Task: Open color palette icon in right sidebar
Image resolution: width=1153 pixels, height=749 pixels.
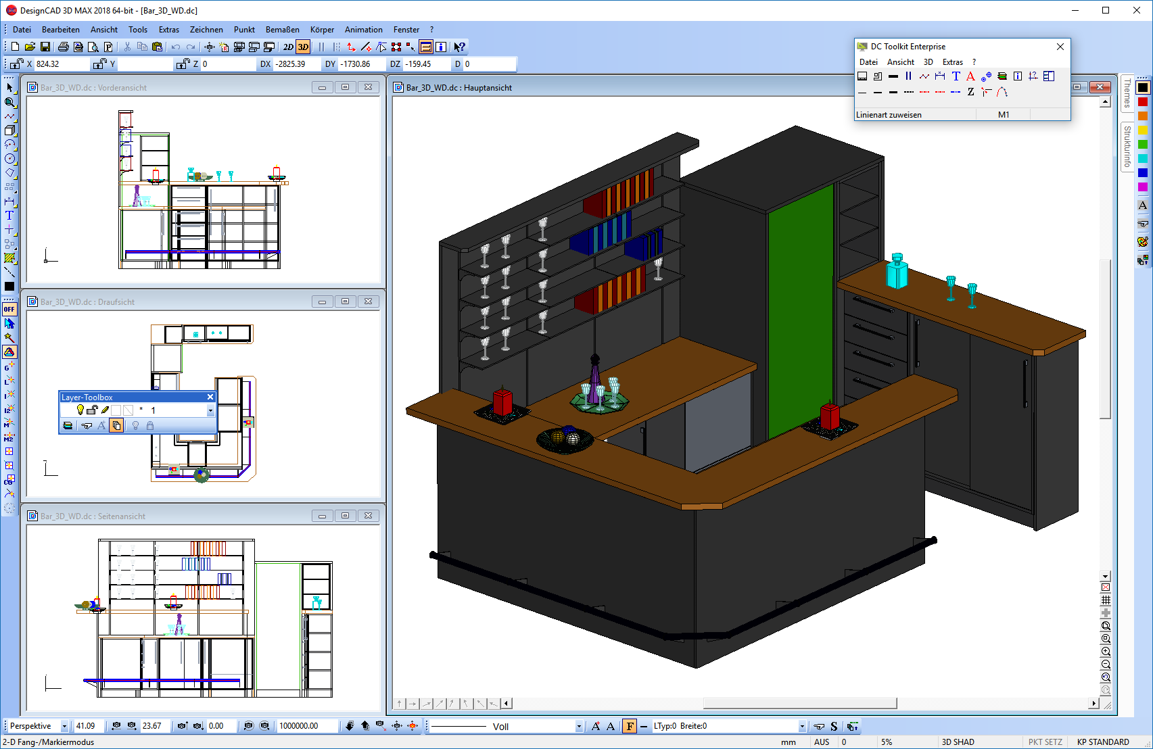Action: [x=1143, y=241]
